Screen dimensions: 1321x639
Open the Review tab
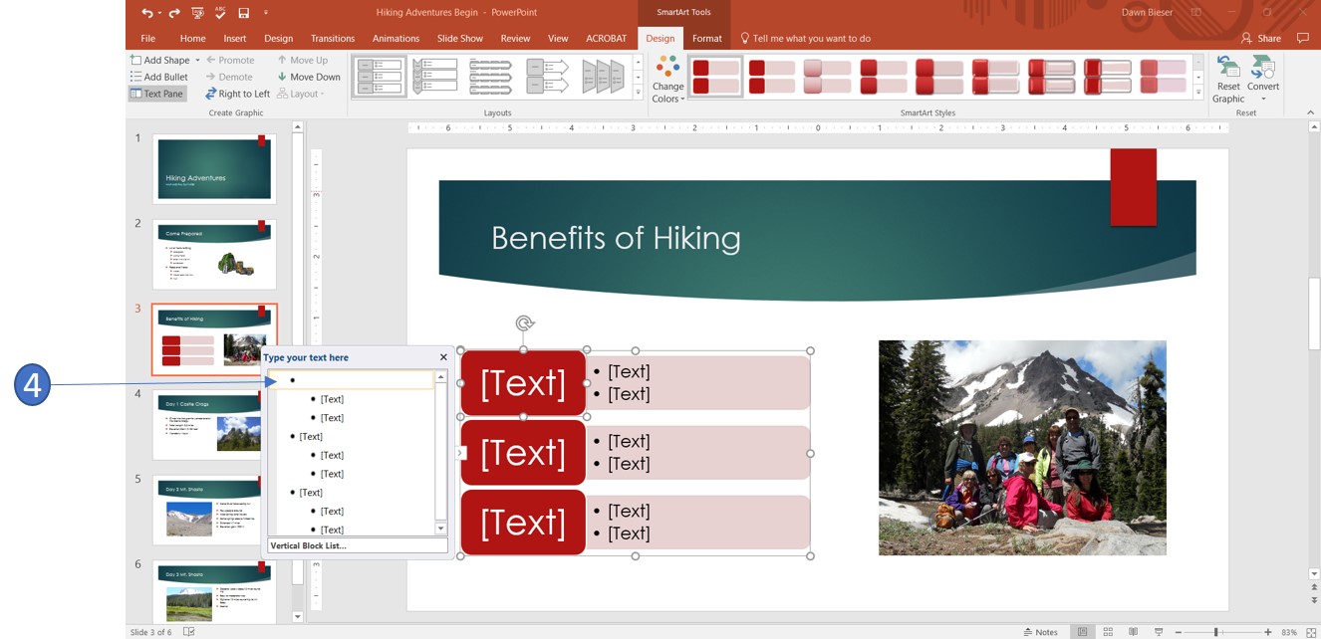[x=515, y=39]
